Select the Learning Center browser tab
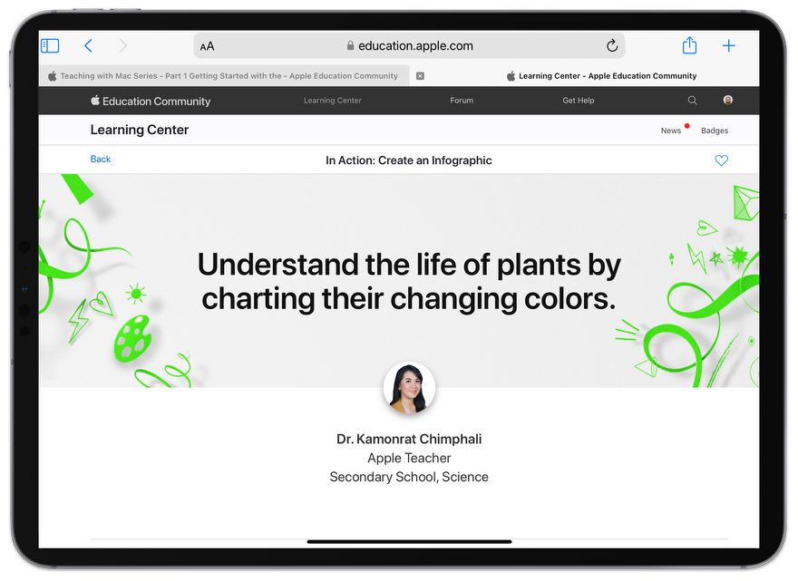 601,76
